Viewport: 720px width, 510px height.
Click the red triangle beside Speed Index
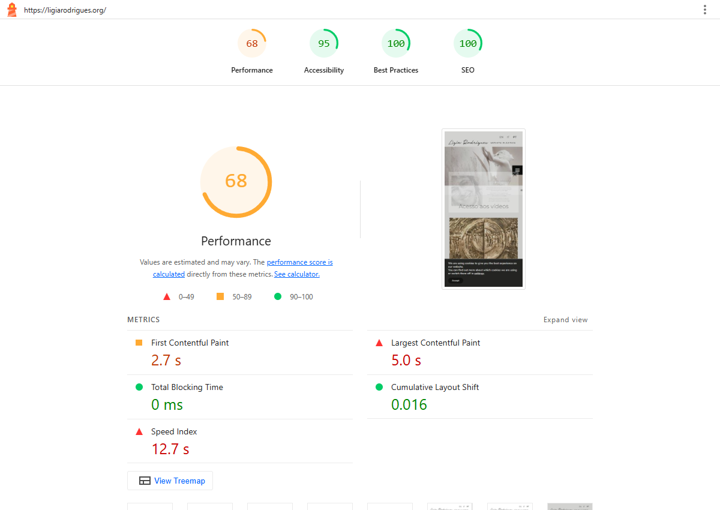(x=139, y=431)
